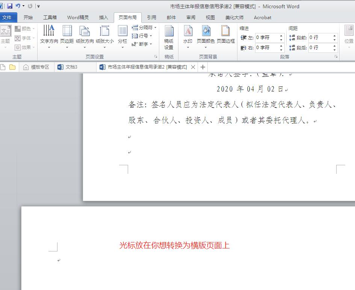Select the 纸张大小 (Paper Size) icon
Image resolution: width=355 pixels, height=290 pixels.
[x=105, y=36]
